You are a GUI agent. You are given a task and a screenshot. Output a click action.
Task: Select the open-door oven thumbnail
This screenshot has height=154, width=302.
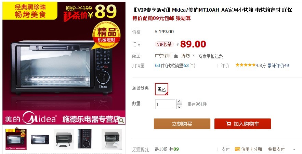pyautogui.click(x=64, y=139)
